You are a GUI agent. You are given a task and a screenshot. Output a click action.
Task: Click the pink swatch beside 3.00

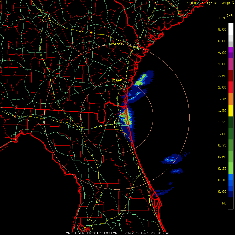pyautogui.click(x=231, y=64)
